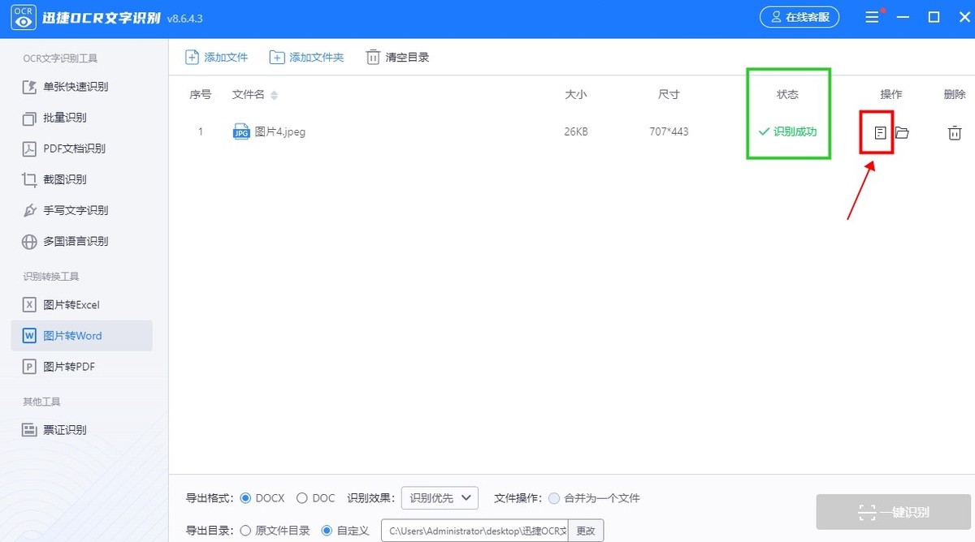
Task: Open the hamburger menu icon in title bar
Action: click(872, 17)
